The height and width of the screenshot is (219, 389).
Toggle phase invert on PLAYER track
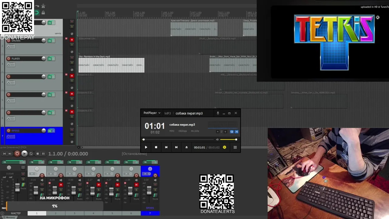pos(72,70)
